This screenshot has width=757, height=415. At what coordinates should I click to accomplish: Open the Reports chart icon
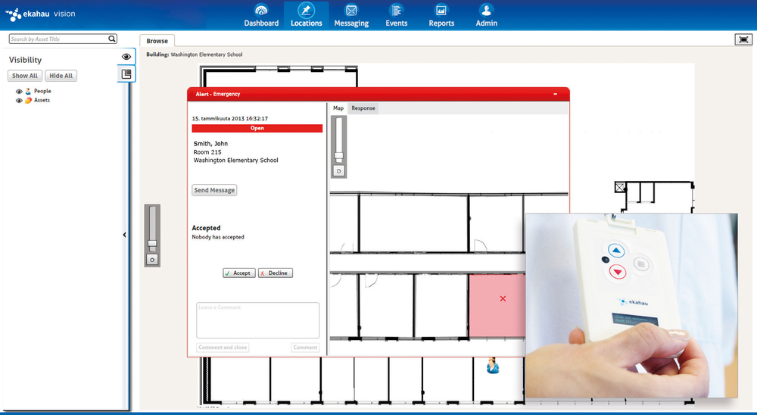441,11
